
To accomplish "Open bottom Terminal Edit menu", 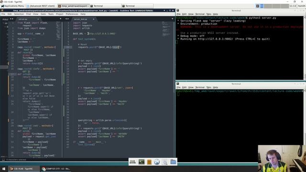I will point(185,87).
